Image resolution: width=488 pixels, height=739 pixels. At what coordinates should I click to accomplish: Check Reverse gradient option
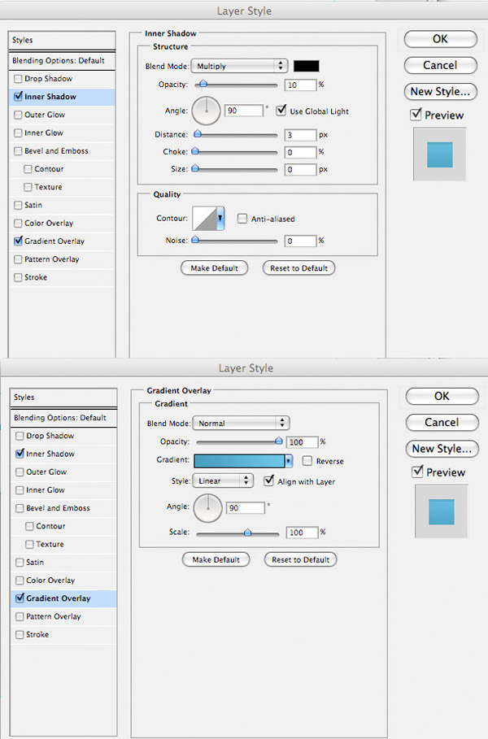pos(307,460)
